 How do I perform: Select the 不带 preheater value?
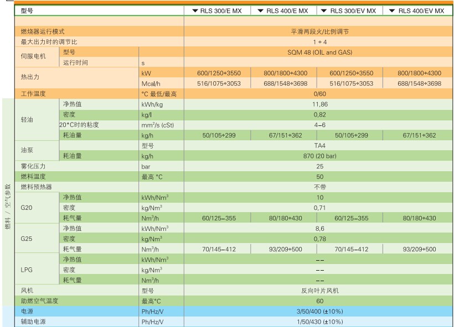click(x=319, y=187)
